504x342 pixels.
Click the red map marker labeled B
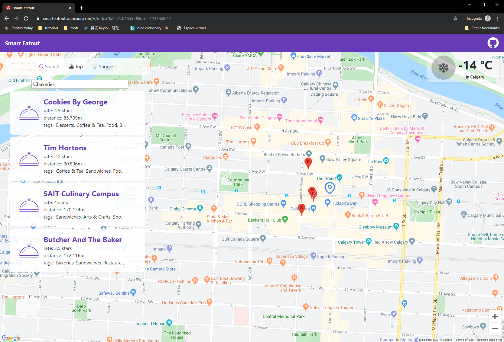point(308,163)
